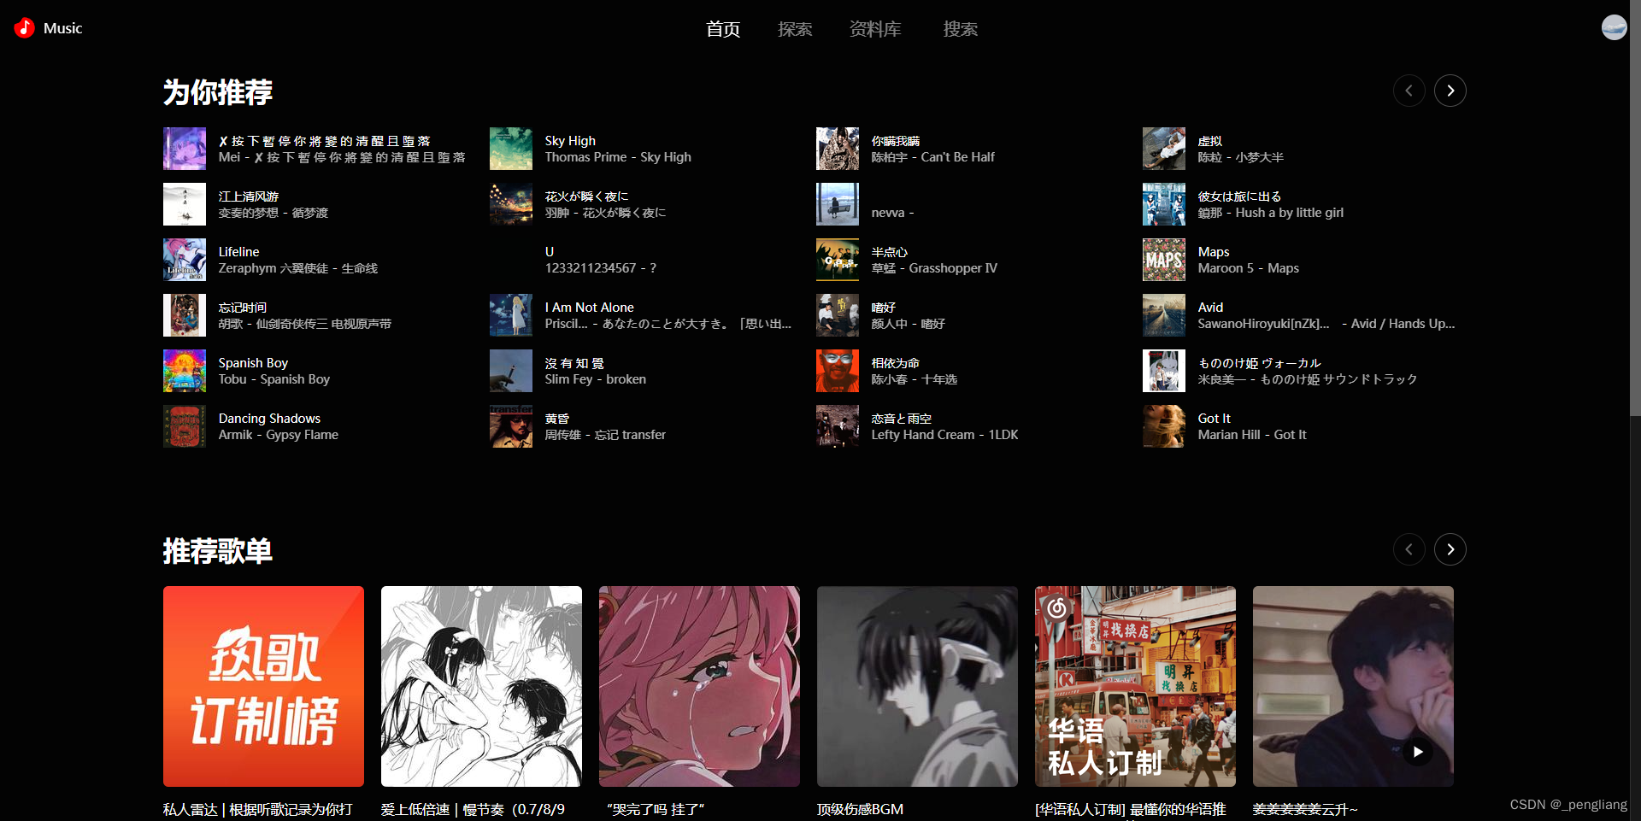
Task: Click the Maps album cover art
Action: 1164,260
